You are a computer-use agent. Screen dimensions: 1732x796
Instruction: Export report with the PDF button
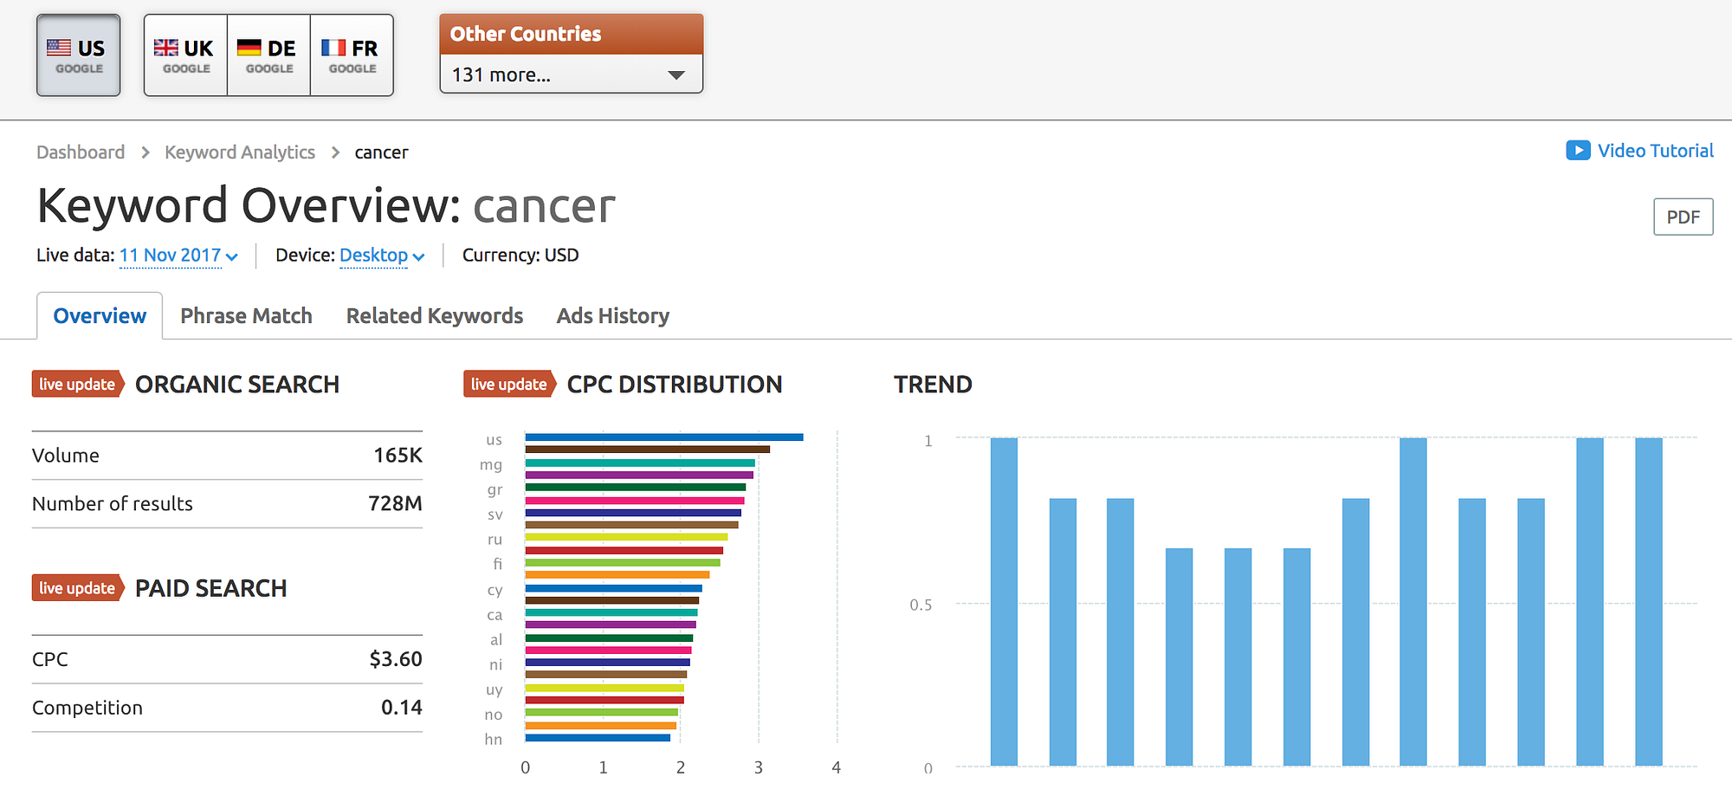click(1683, 217)
